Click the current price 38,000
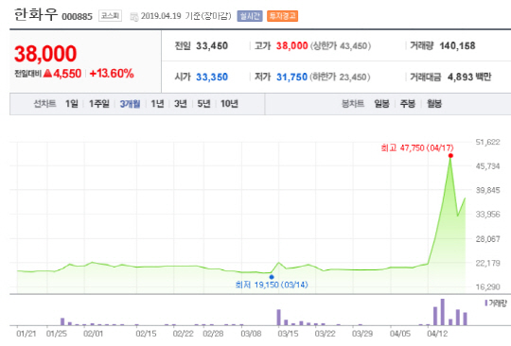Image resolution: width=511 pixels, height=346 pixels. pos(45,54)
